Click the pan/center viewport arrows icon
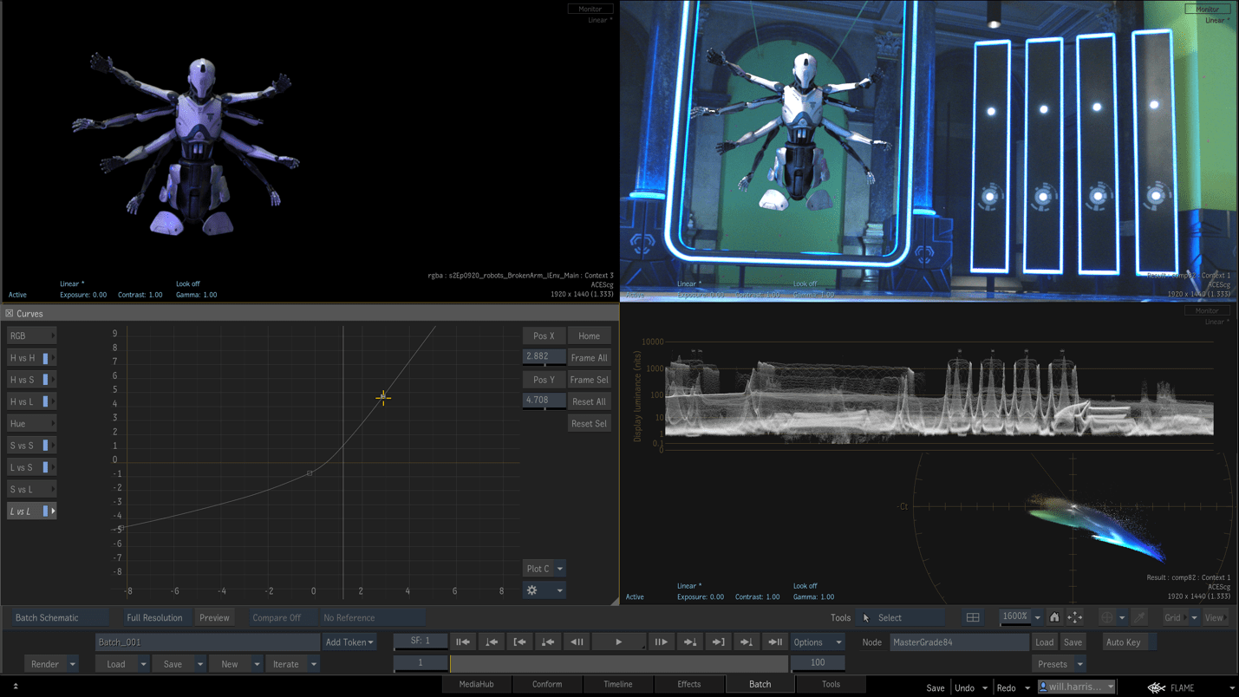 point(1074,618)
